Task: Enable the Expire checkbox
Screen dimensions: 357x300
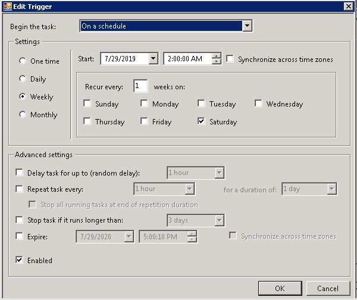Action: (x=20, y=236)
